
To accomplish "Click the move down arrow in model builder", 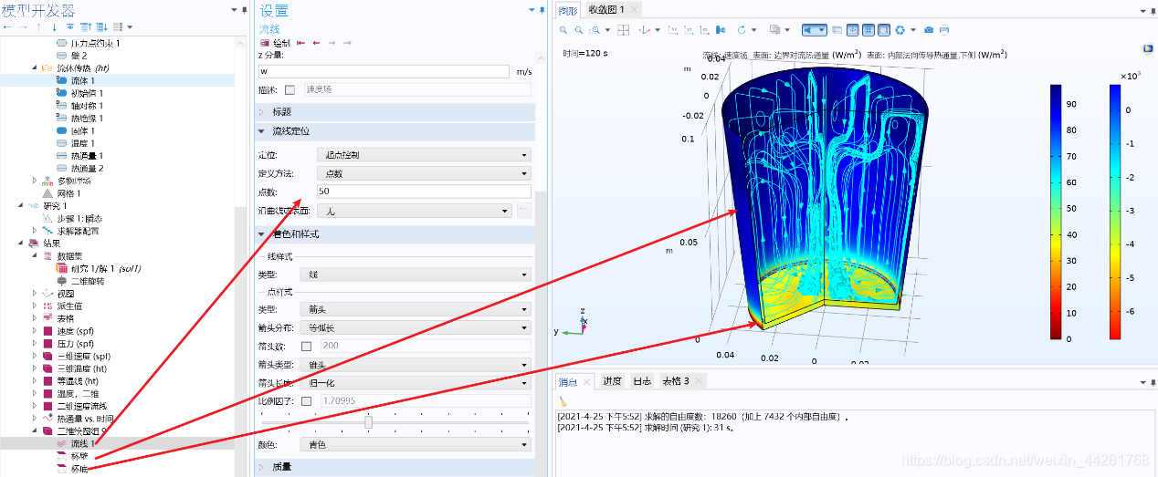I will [x=54, y=27].
